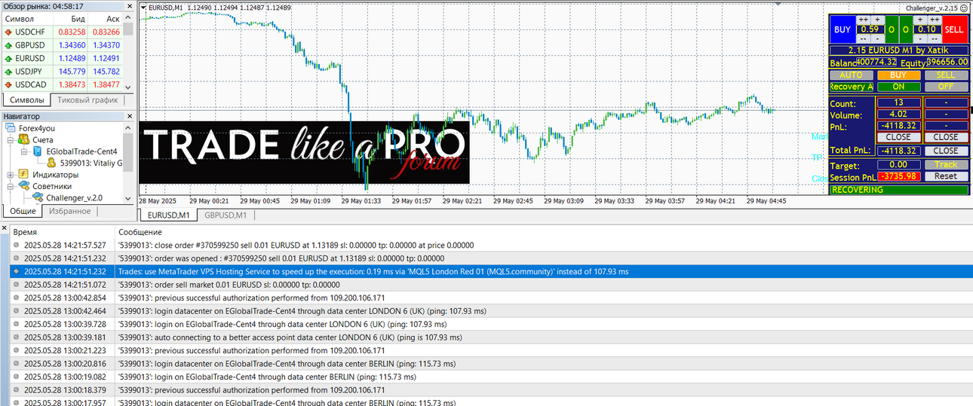Switch to the GBPUSD,M1 chart tab
Image resolution: width=973 pixels, height=406 pixels.
[226, 215]
